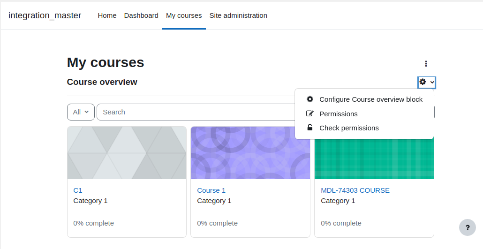Image resolution: width=483 pixels, height=249 pixels.
Task: Open the Dashboard tab
Action: pos(141,15)
